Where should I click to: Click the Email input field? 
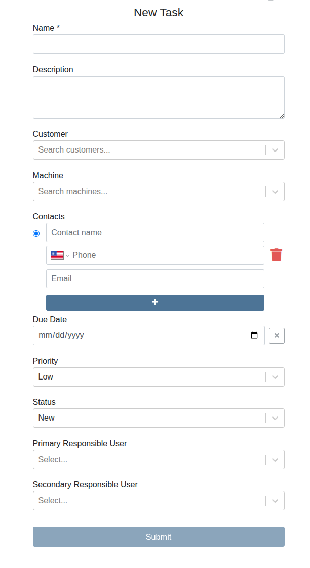(155, 279)
